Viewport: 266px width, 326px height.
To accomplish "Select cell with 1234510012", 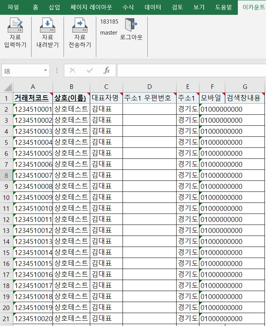I will (33, 230).
